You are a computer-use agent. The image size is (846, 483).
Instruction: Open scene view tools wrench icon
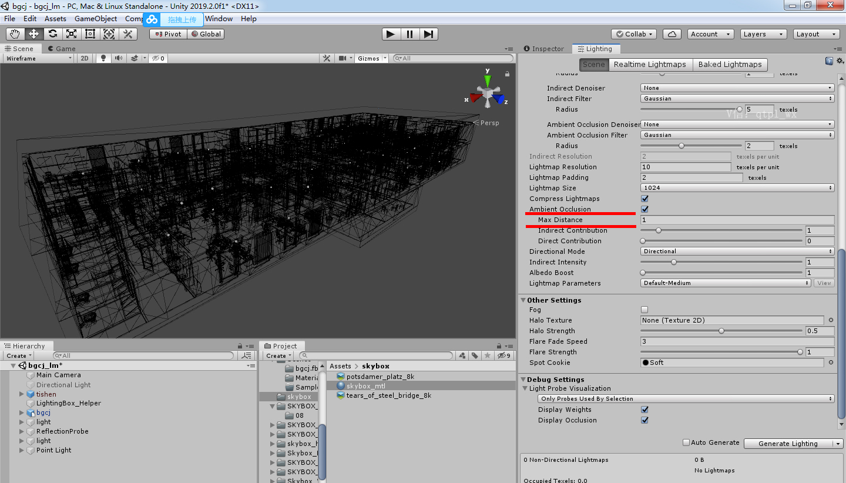(x=327, y=58)
